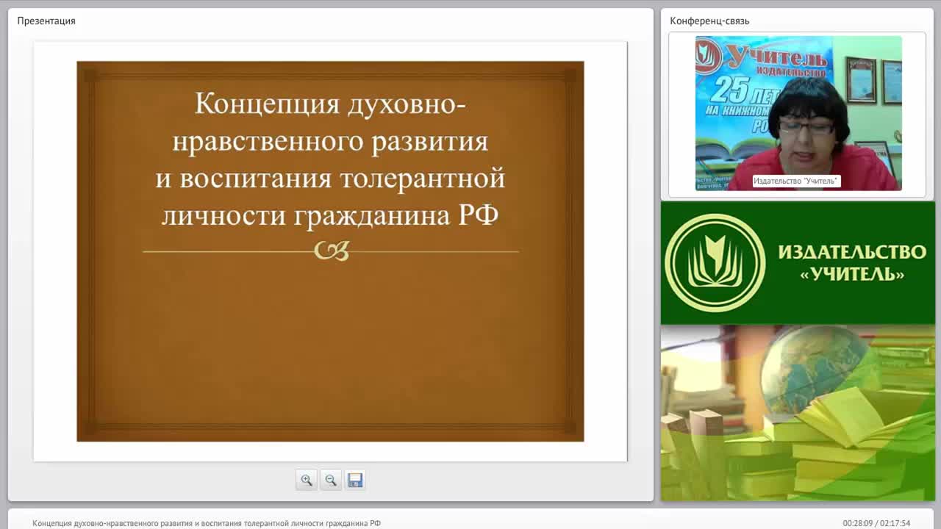Zoom out of the presentation slide
941x529 pixels.
coord(331,480)
